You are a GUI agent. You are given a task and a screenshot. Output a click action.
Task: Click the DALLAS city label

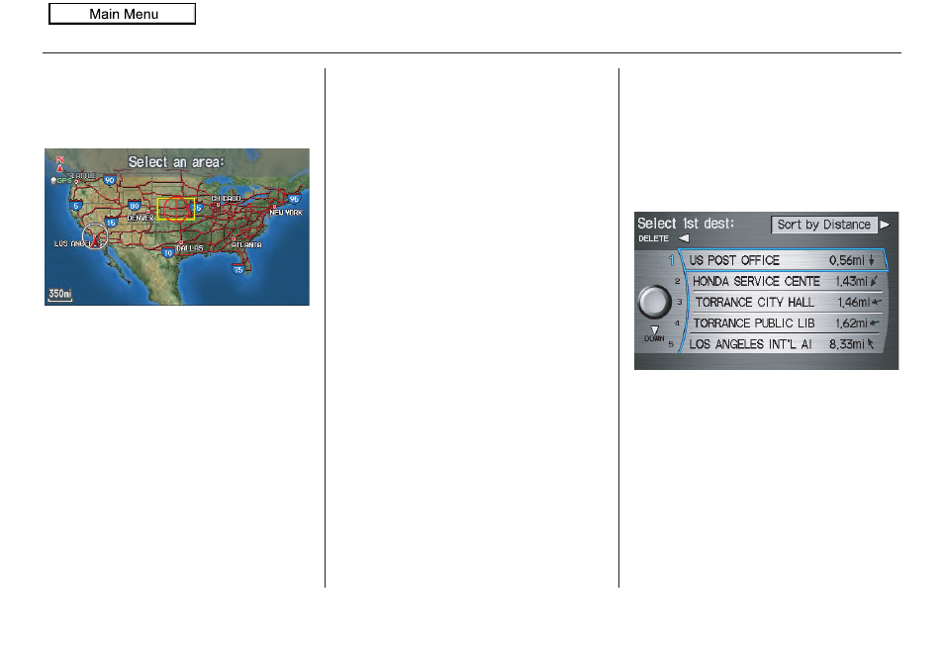point(190,248)
